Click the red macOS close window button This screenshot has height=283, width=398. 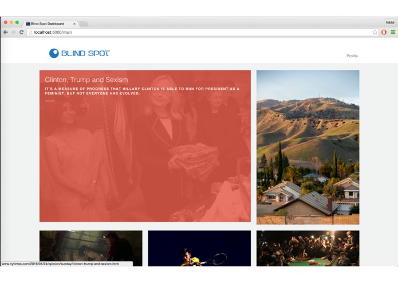click(6, 22)
